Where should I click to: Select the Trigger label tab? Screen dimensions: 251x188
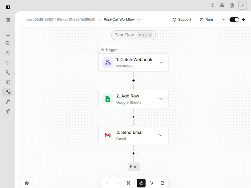coord(109,50)
